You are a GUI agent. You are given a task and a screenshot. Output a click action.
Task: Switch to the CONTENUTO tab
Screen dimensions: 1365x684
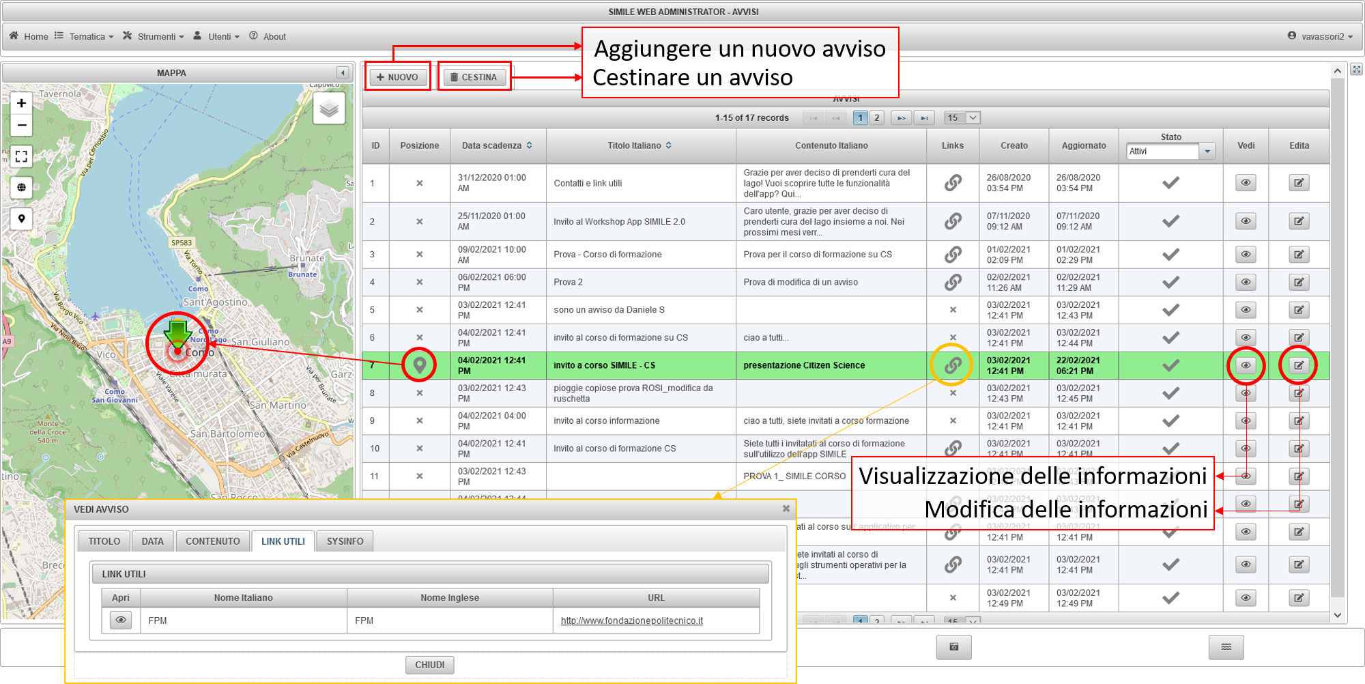tap(213, 541)
